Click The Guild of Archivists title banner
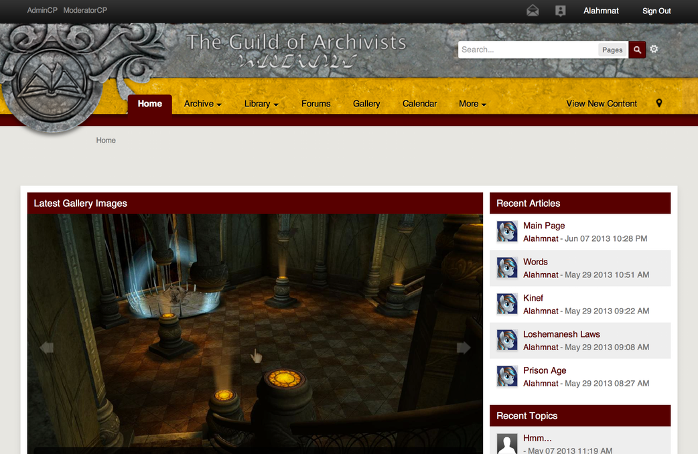 (296, 50)
